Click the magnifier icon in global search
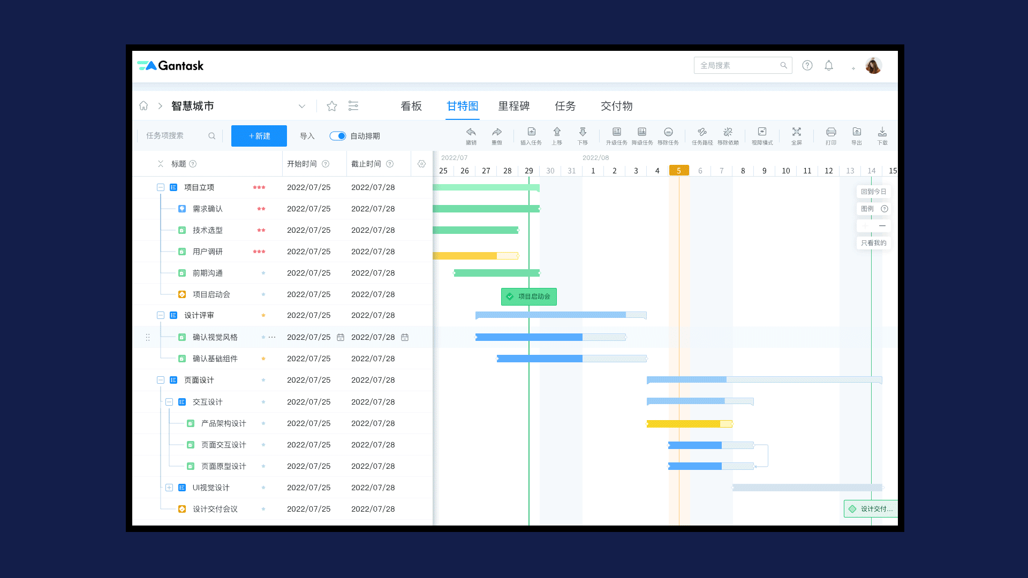Viewport: 1028px width, 578px height. [783, 65]
